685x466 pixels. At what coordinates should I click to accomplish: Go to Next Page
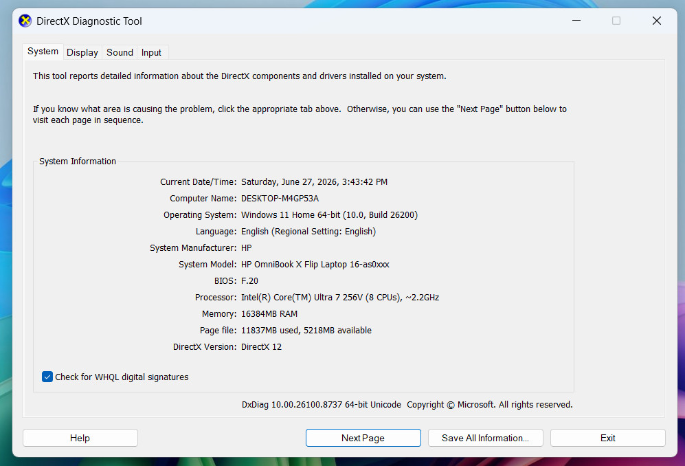point(363,438)
